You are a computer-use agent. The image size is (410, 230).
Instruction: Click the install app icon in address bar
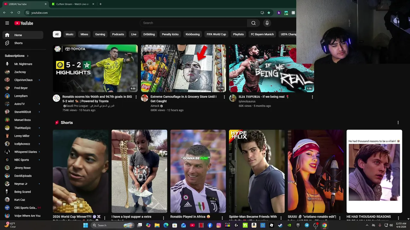tap(262, 13)
